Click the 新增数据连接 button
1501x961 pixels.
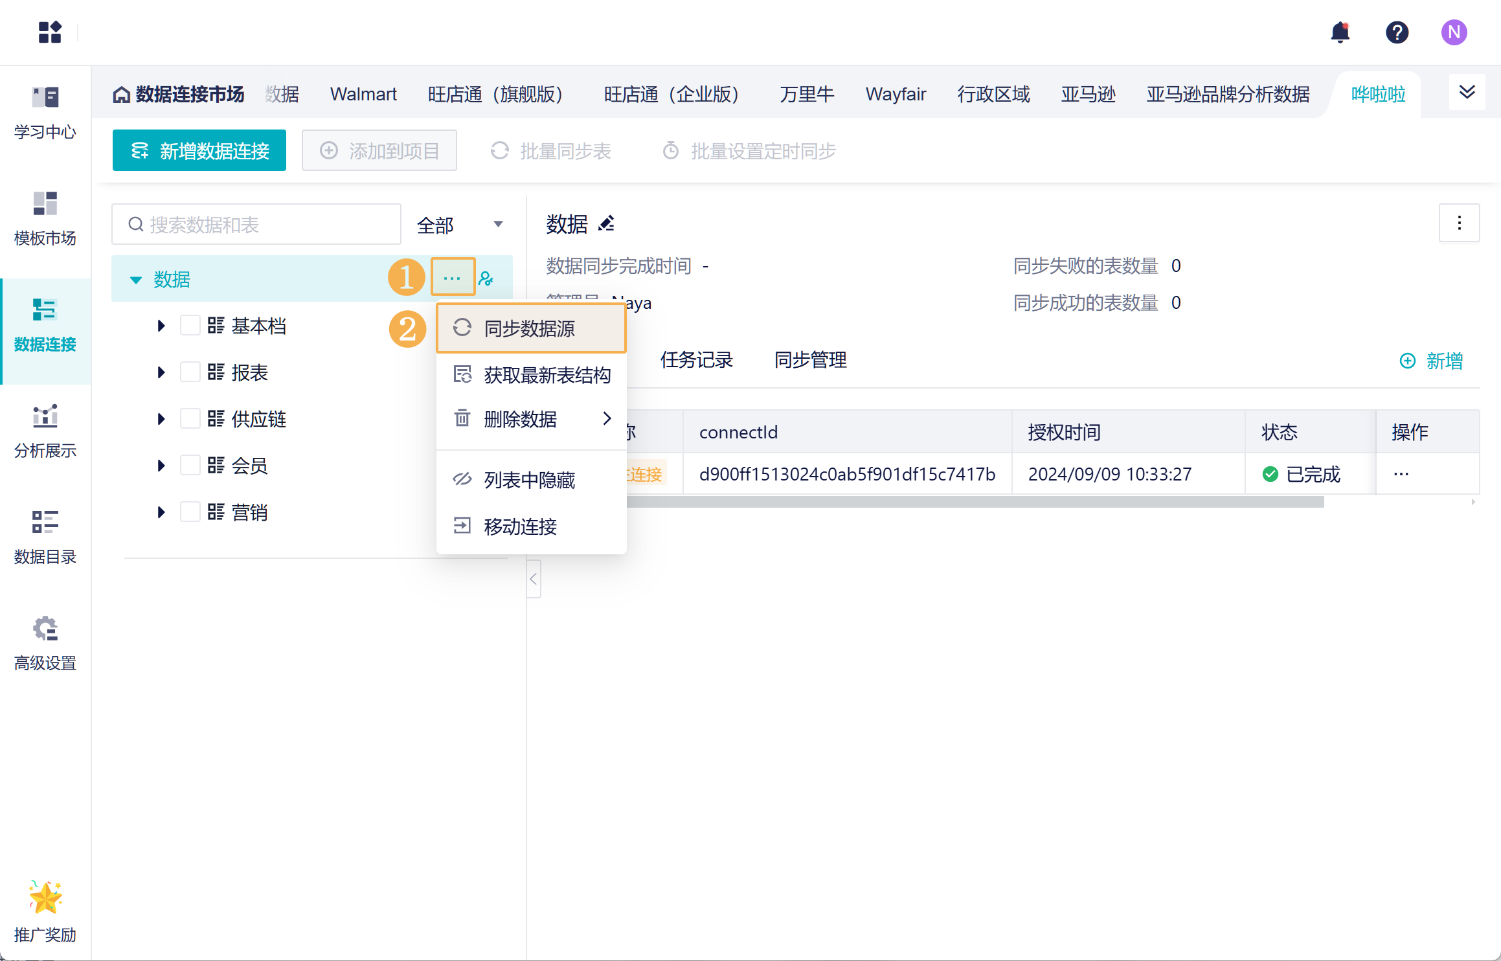(x=199, y=151)
